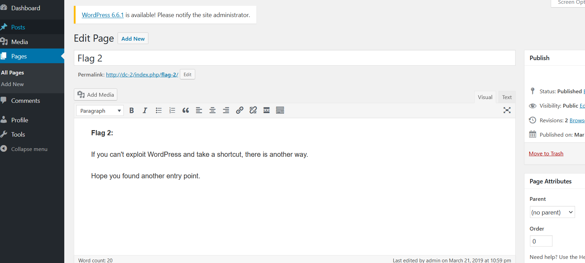The height and width of the screenshot is (263, 585).
Task: Insert a numbered list
Action: (172, 110)
